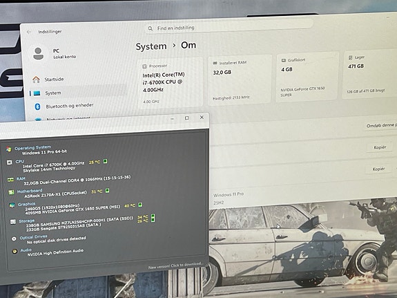Image resolution: width=397 pixels, height=298 pixels.
Task: Click 'New version! Click to download' link
Action: click(175, 266)
